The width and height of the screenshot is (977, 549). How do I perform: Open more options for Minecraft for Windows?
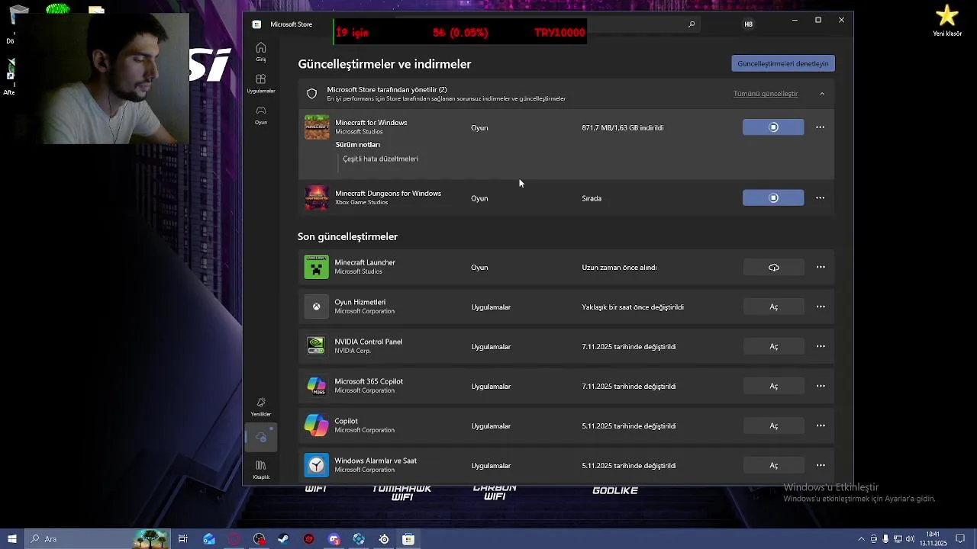click(821, 127)
